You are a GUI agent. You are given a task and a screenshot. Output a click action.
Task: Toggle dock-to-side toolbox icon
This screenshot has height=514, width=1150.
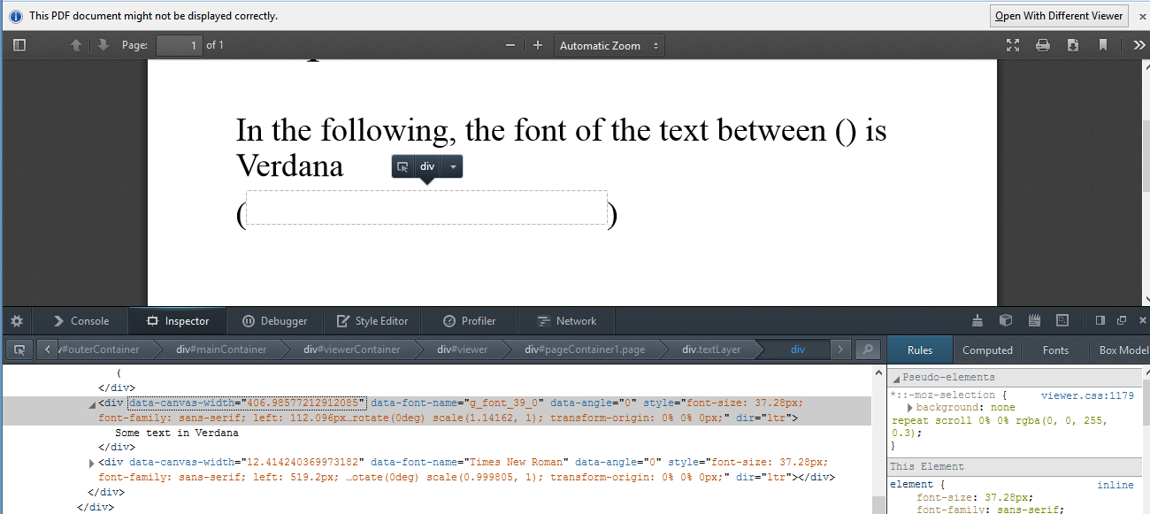pos(1100,320)
